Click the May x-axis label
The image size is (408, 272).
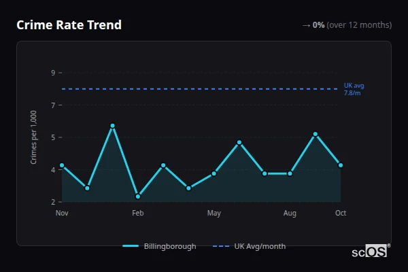click(214, 214)
